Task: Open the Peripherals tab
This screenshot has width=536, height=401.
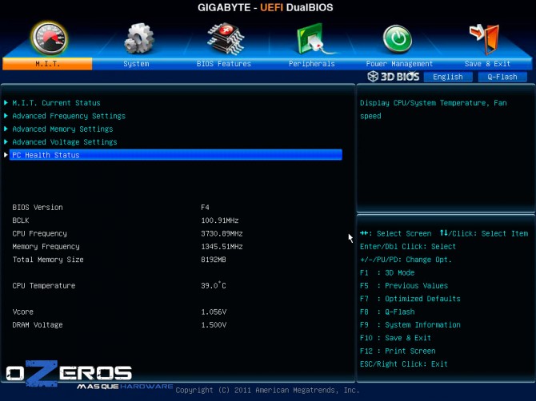Action: 312,64
